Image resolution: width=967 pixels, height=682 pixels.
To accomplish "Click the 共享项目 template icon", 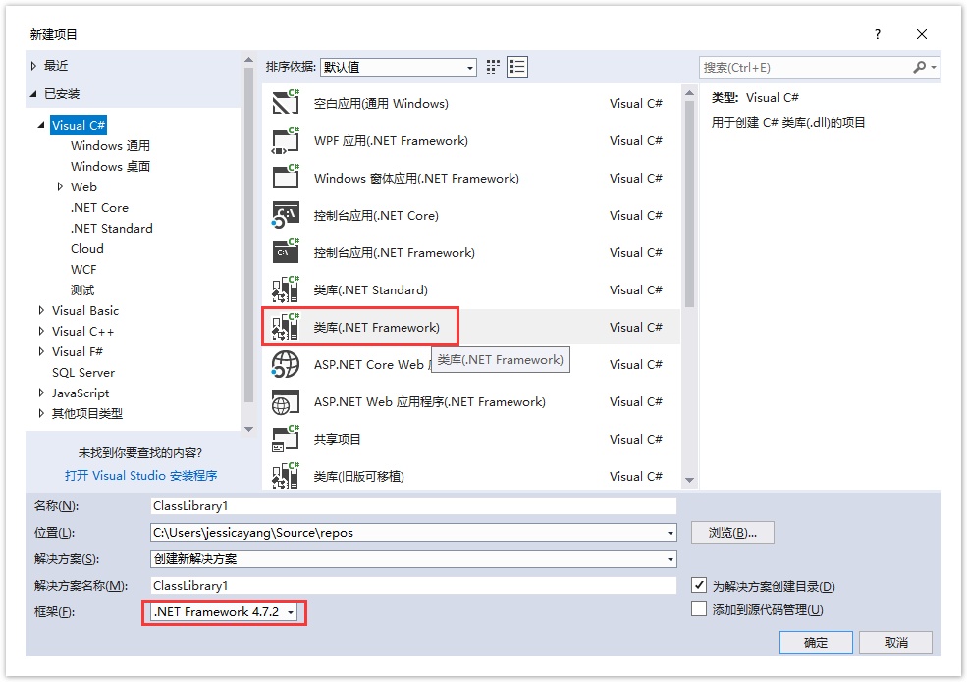I will pyautogui.click(x=285, y=439).
